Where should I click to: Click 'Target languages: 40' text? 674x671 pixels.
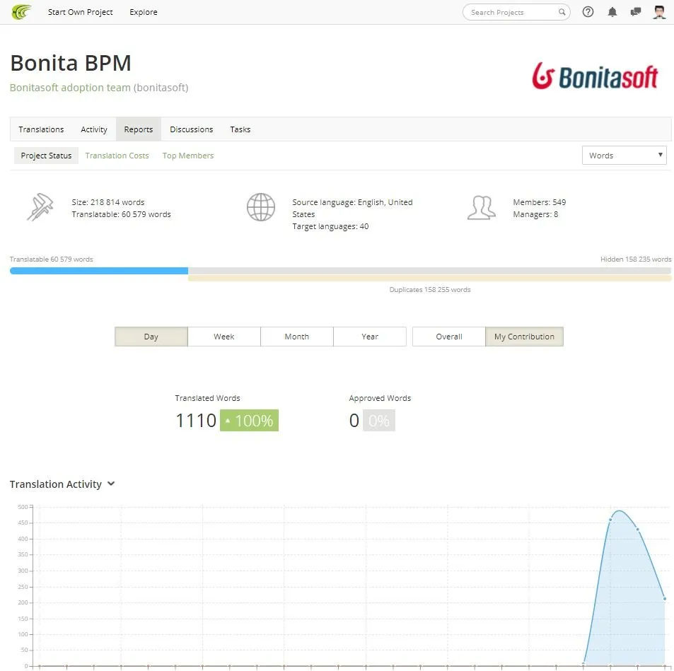[x=330, y=226]
